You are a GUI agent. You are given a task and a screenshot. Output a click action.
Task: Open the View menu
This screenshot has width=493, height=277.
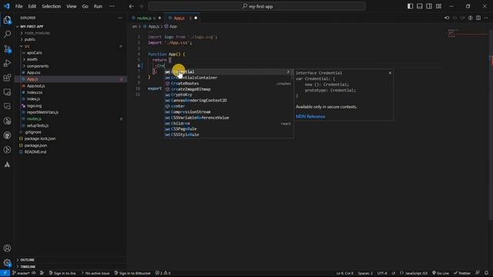(72, 6)
